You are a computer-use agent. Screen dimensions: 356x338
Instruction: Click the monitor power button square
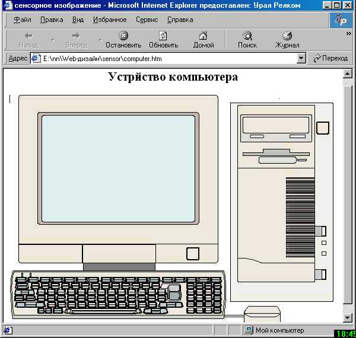[x=193, y=254]
